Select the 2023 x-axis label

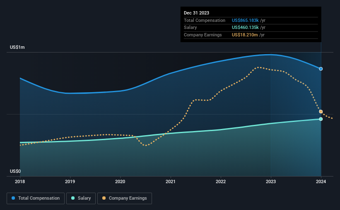pos(271,181)
